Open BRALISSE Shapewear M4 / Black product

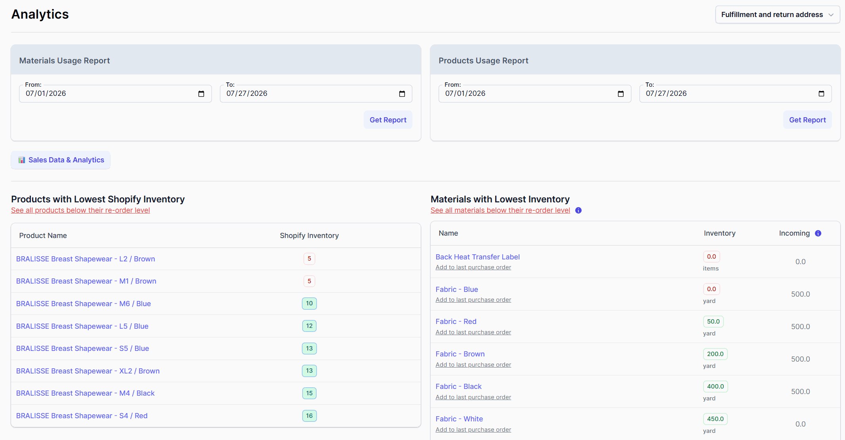click(85, 393)
